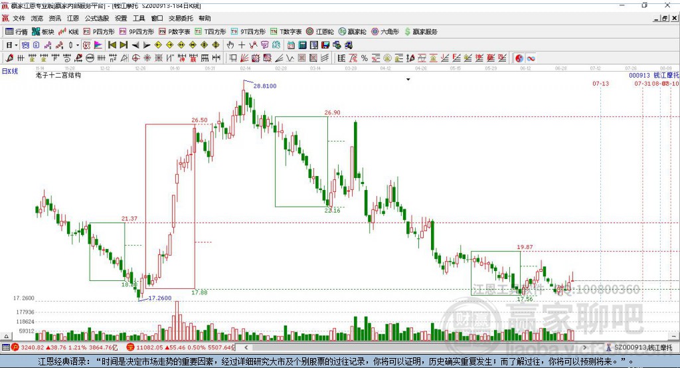This screenshot has width=680, height=368.
Task: Step chart right with black right arrow
Action: 147,45
